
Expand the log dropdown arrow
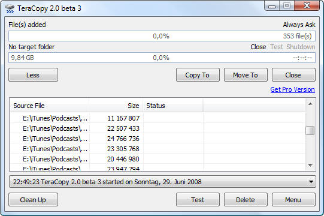tap(311, 182)
